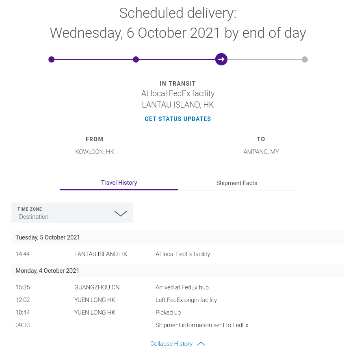The image size is (355, 358).
Task: Open the Time Zone Destination dropdown
Action: [x=72, y=213]
